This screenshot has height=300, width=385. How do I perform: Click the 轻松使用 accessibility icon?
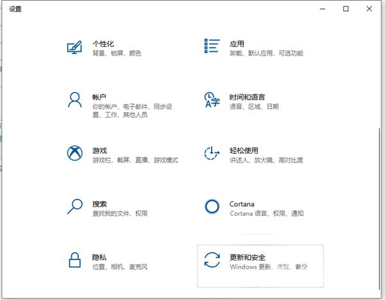click(x=212, y=153)
